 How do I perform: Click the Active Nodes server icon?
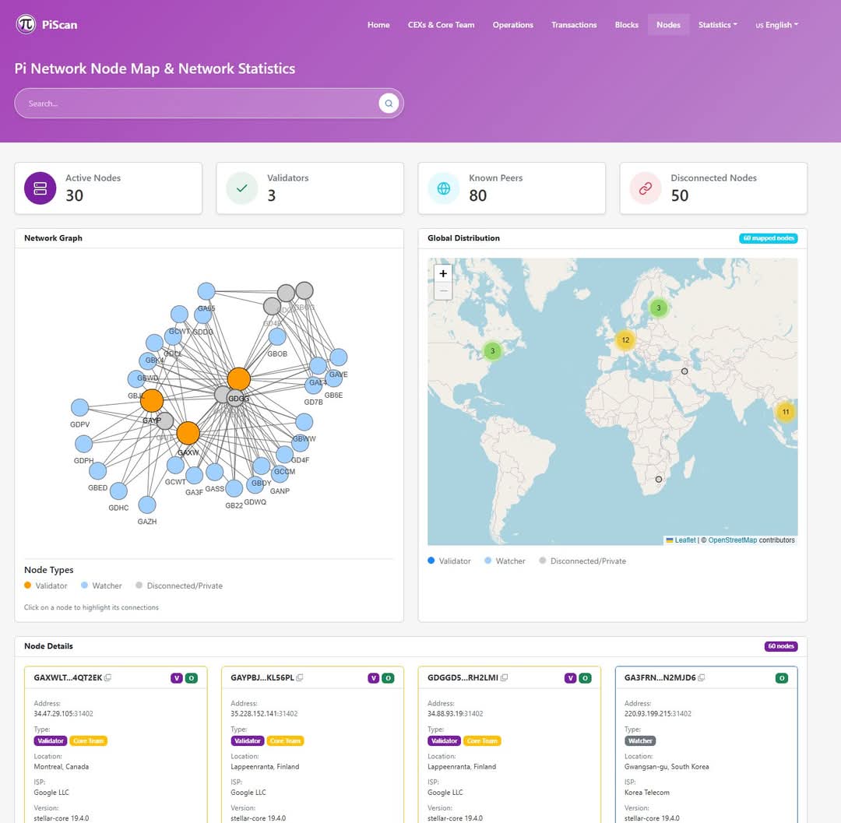(x=40, y=188)
